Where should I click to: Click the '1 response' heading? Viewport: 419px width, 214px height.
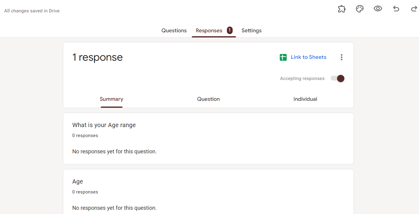click(x=97, y=57)
